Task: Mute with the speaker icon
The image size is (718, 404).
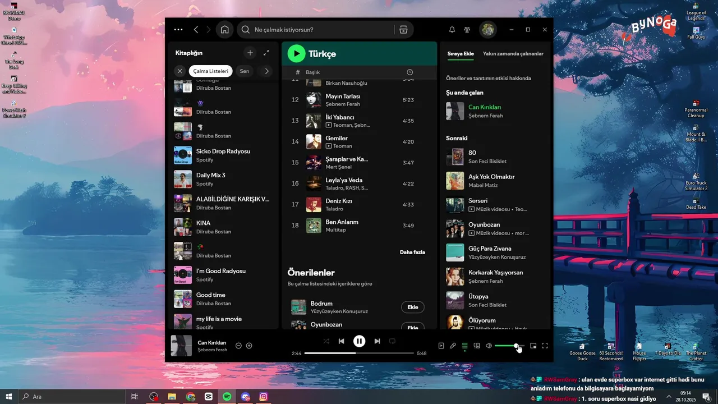Action: tap(489, 346)
